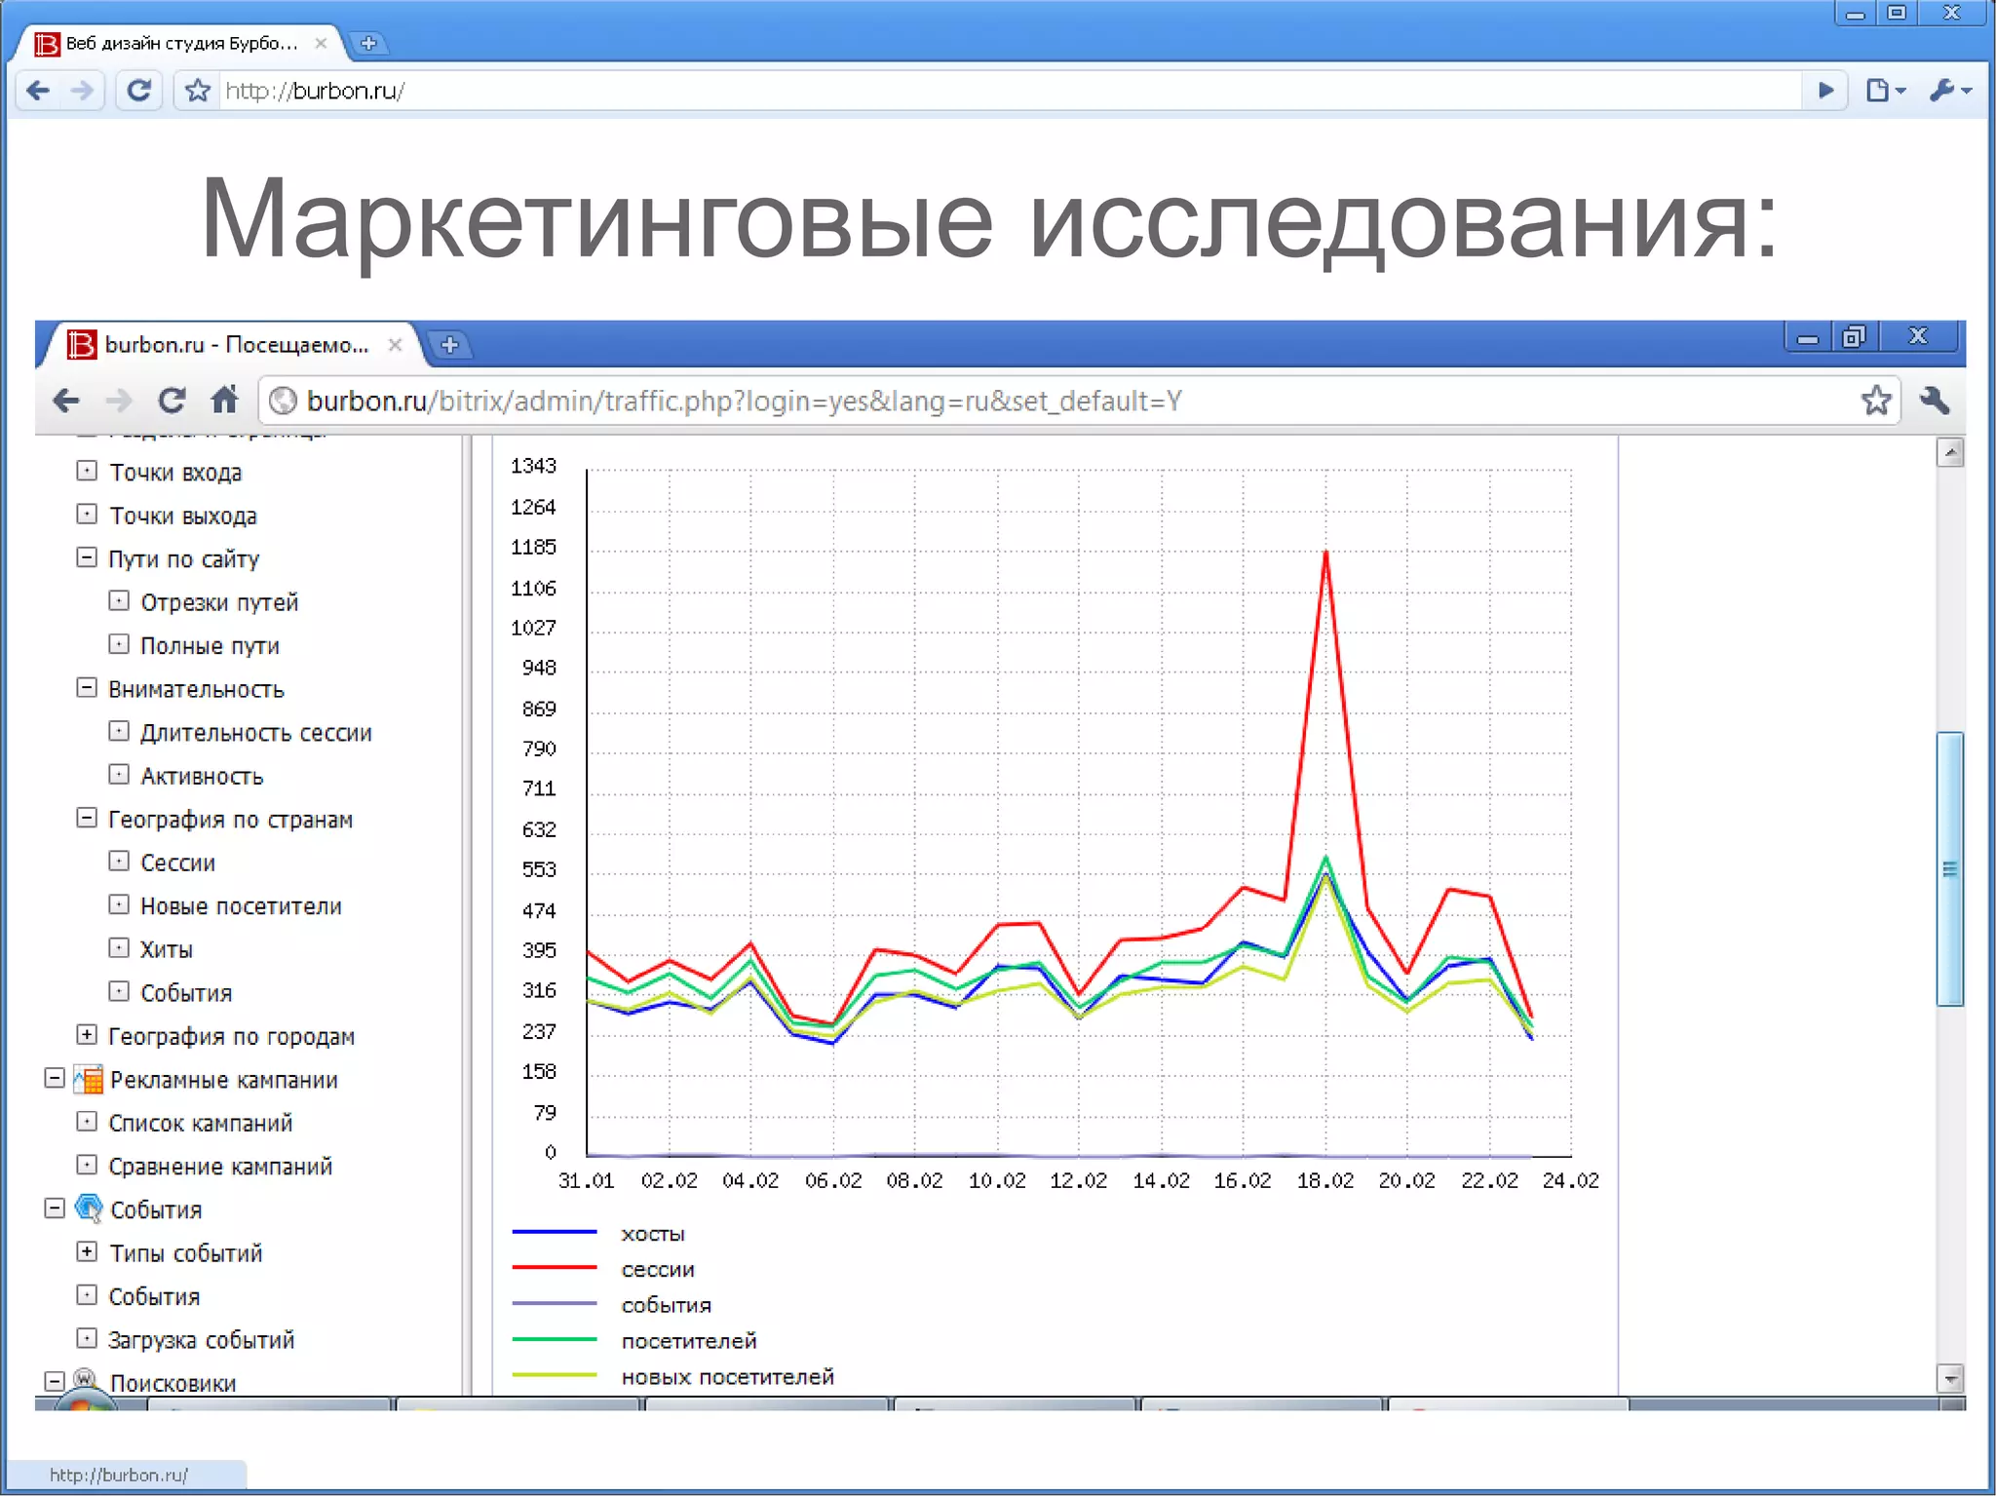Image resolution: width=1996 pixels, height=1496 pixels.
Task: Open Сравнение кампаний item
Action: pyautogui.click(x=220, y=1167)
